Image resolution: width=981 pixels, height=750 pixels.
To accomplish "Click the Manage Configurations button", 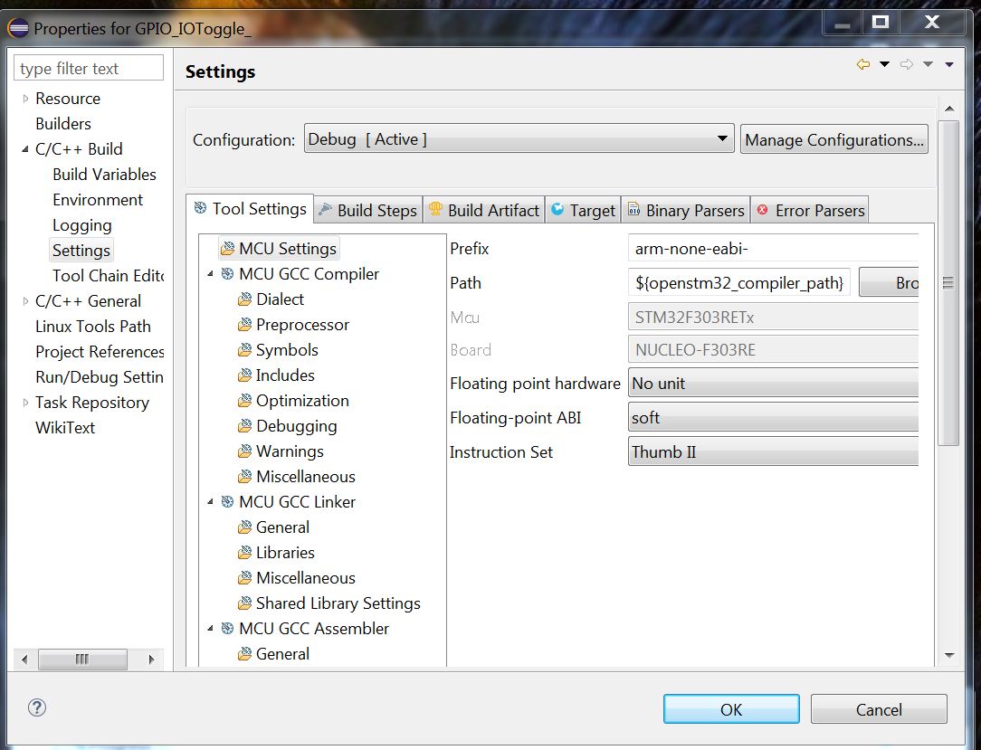I will pyautogui.click(x=834, y=138).
